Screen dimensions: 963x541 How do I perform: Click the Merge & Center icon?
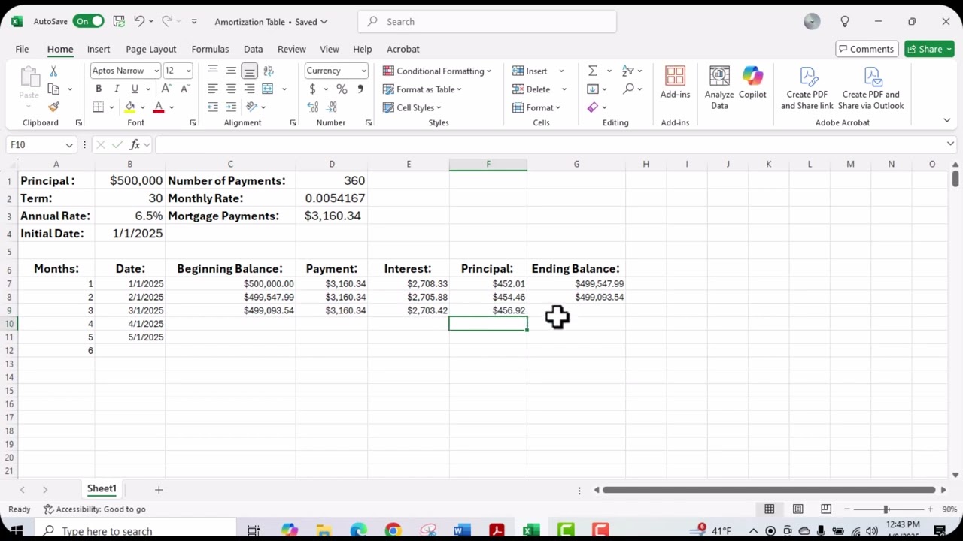pyautogui.click(x=267, y=89)
